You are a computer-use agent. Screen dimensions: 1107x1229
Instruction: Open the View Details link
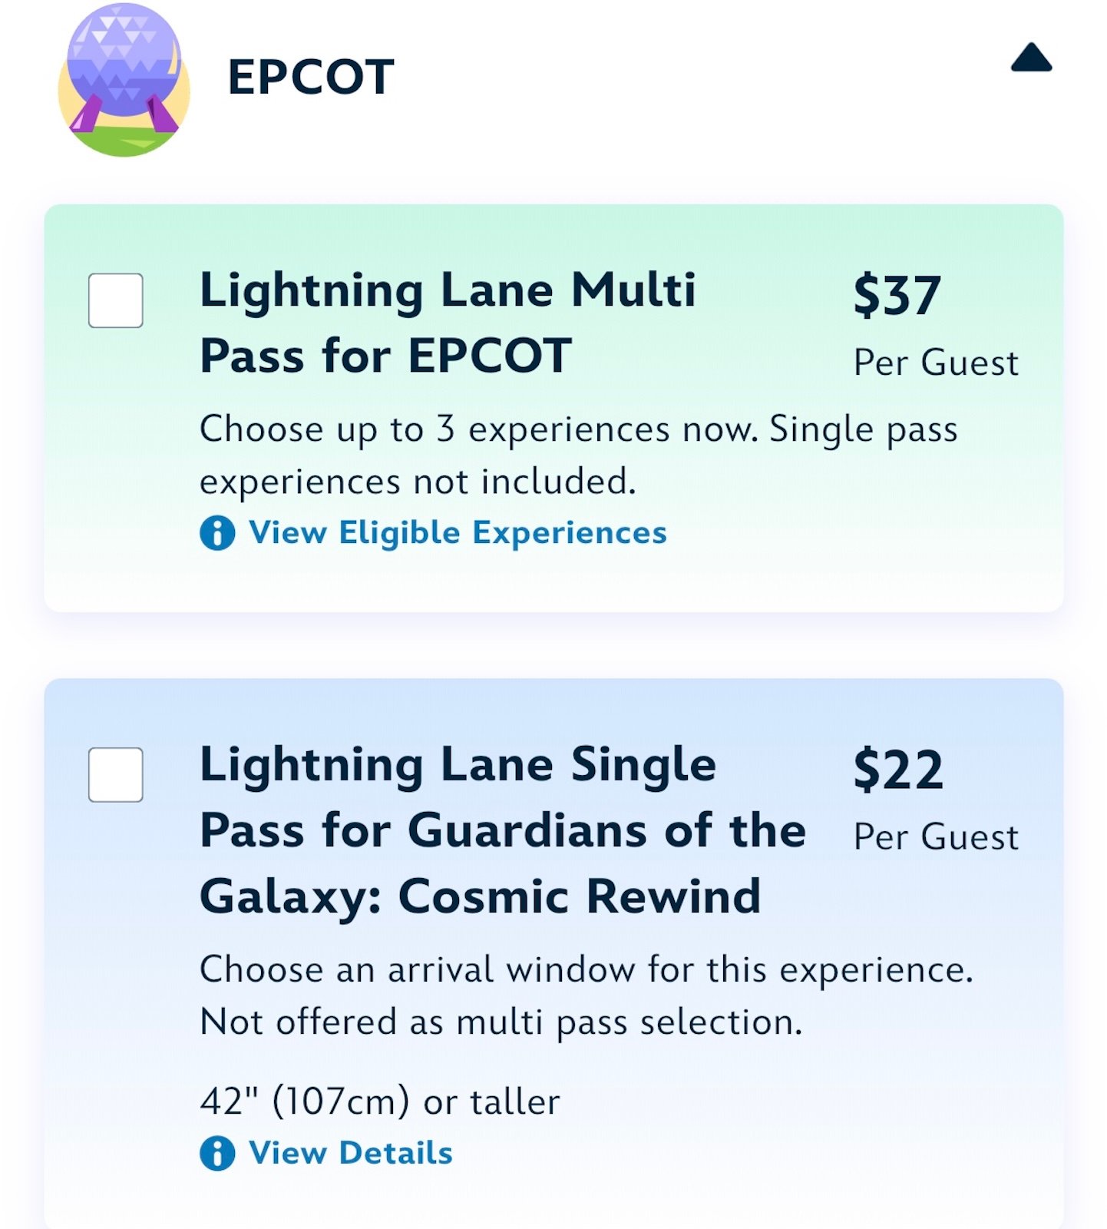point(351,1154)
